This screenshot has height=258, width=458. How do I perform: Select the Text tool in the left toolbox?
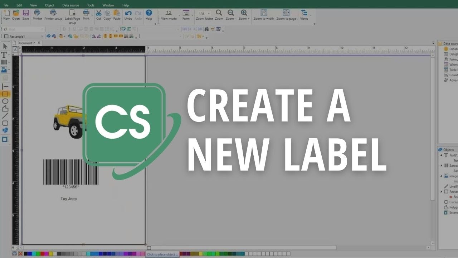click(x=5, y=55)
